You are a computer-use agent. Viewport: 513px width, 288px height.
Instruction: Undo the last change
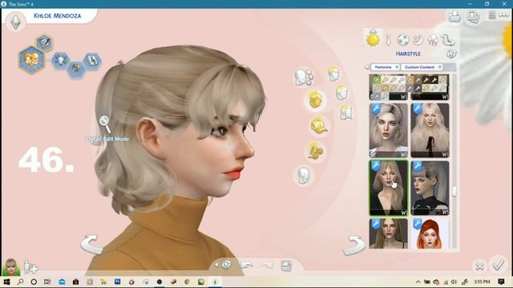tap(246, 265)
